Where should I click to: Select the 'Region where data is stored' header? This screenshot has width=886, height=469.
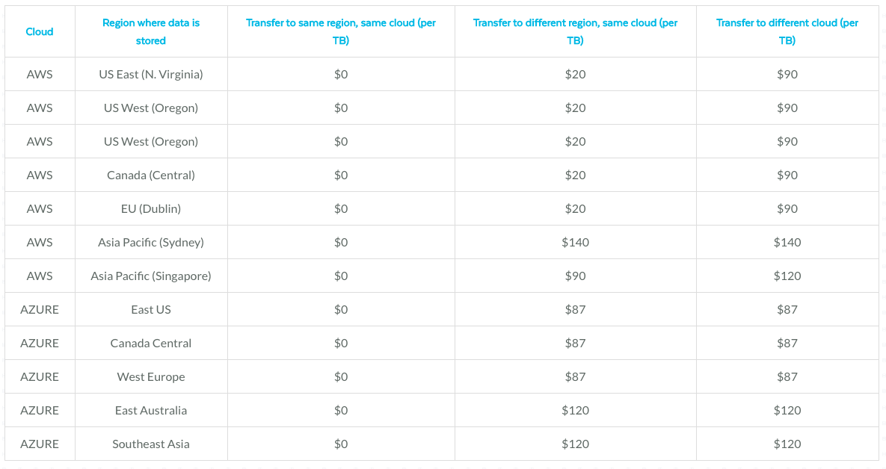click(x=151, y=31)
